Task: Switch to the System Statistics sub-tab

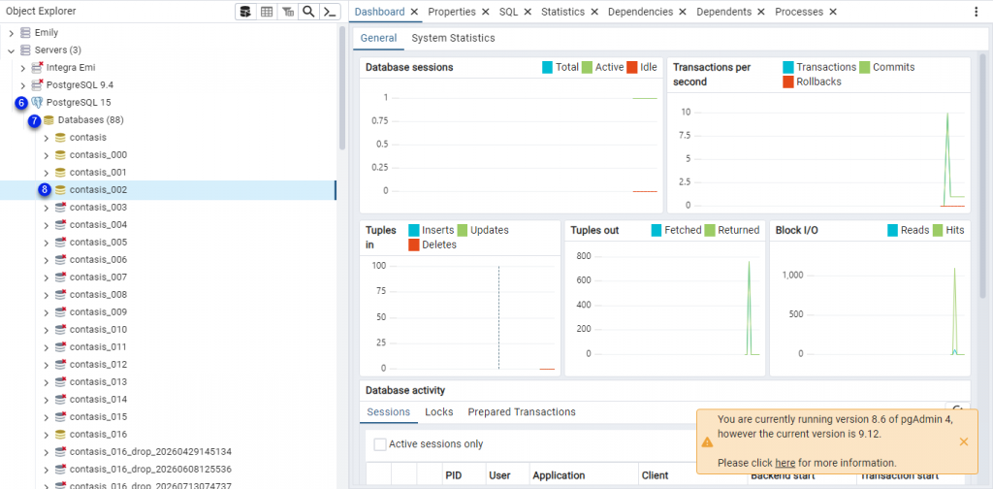Action: [x=454, y=38]
